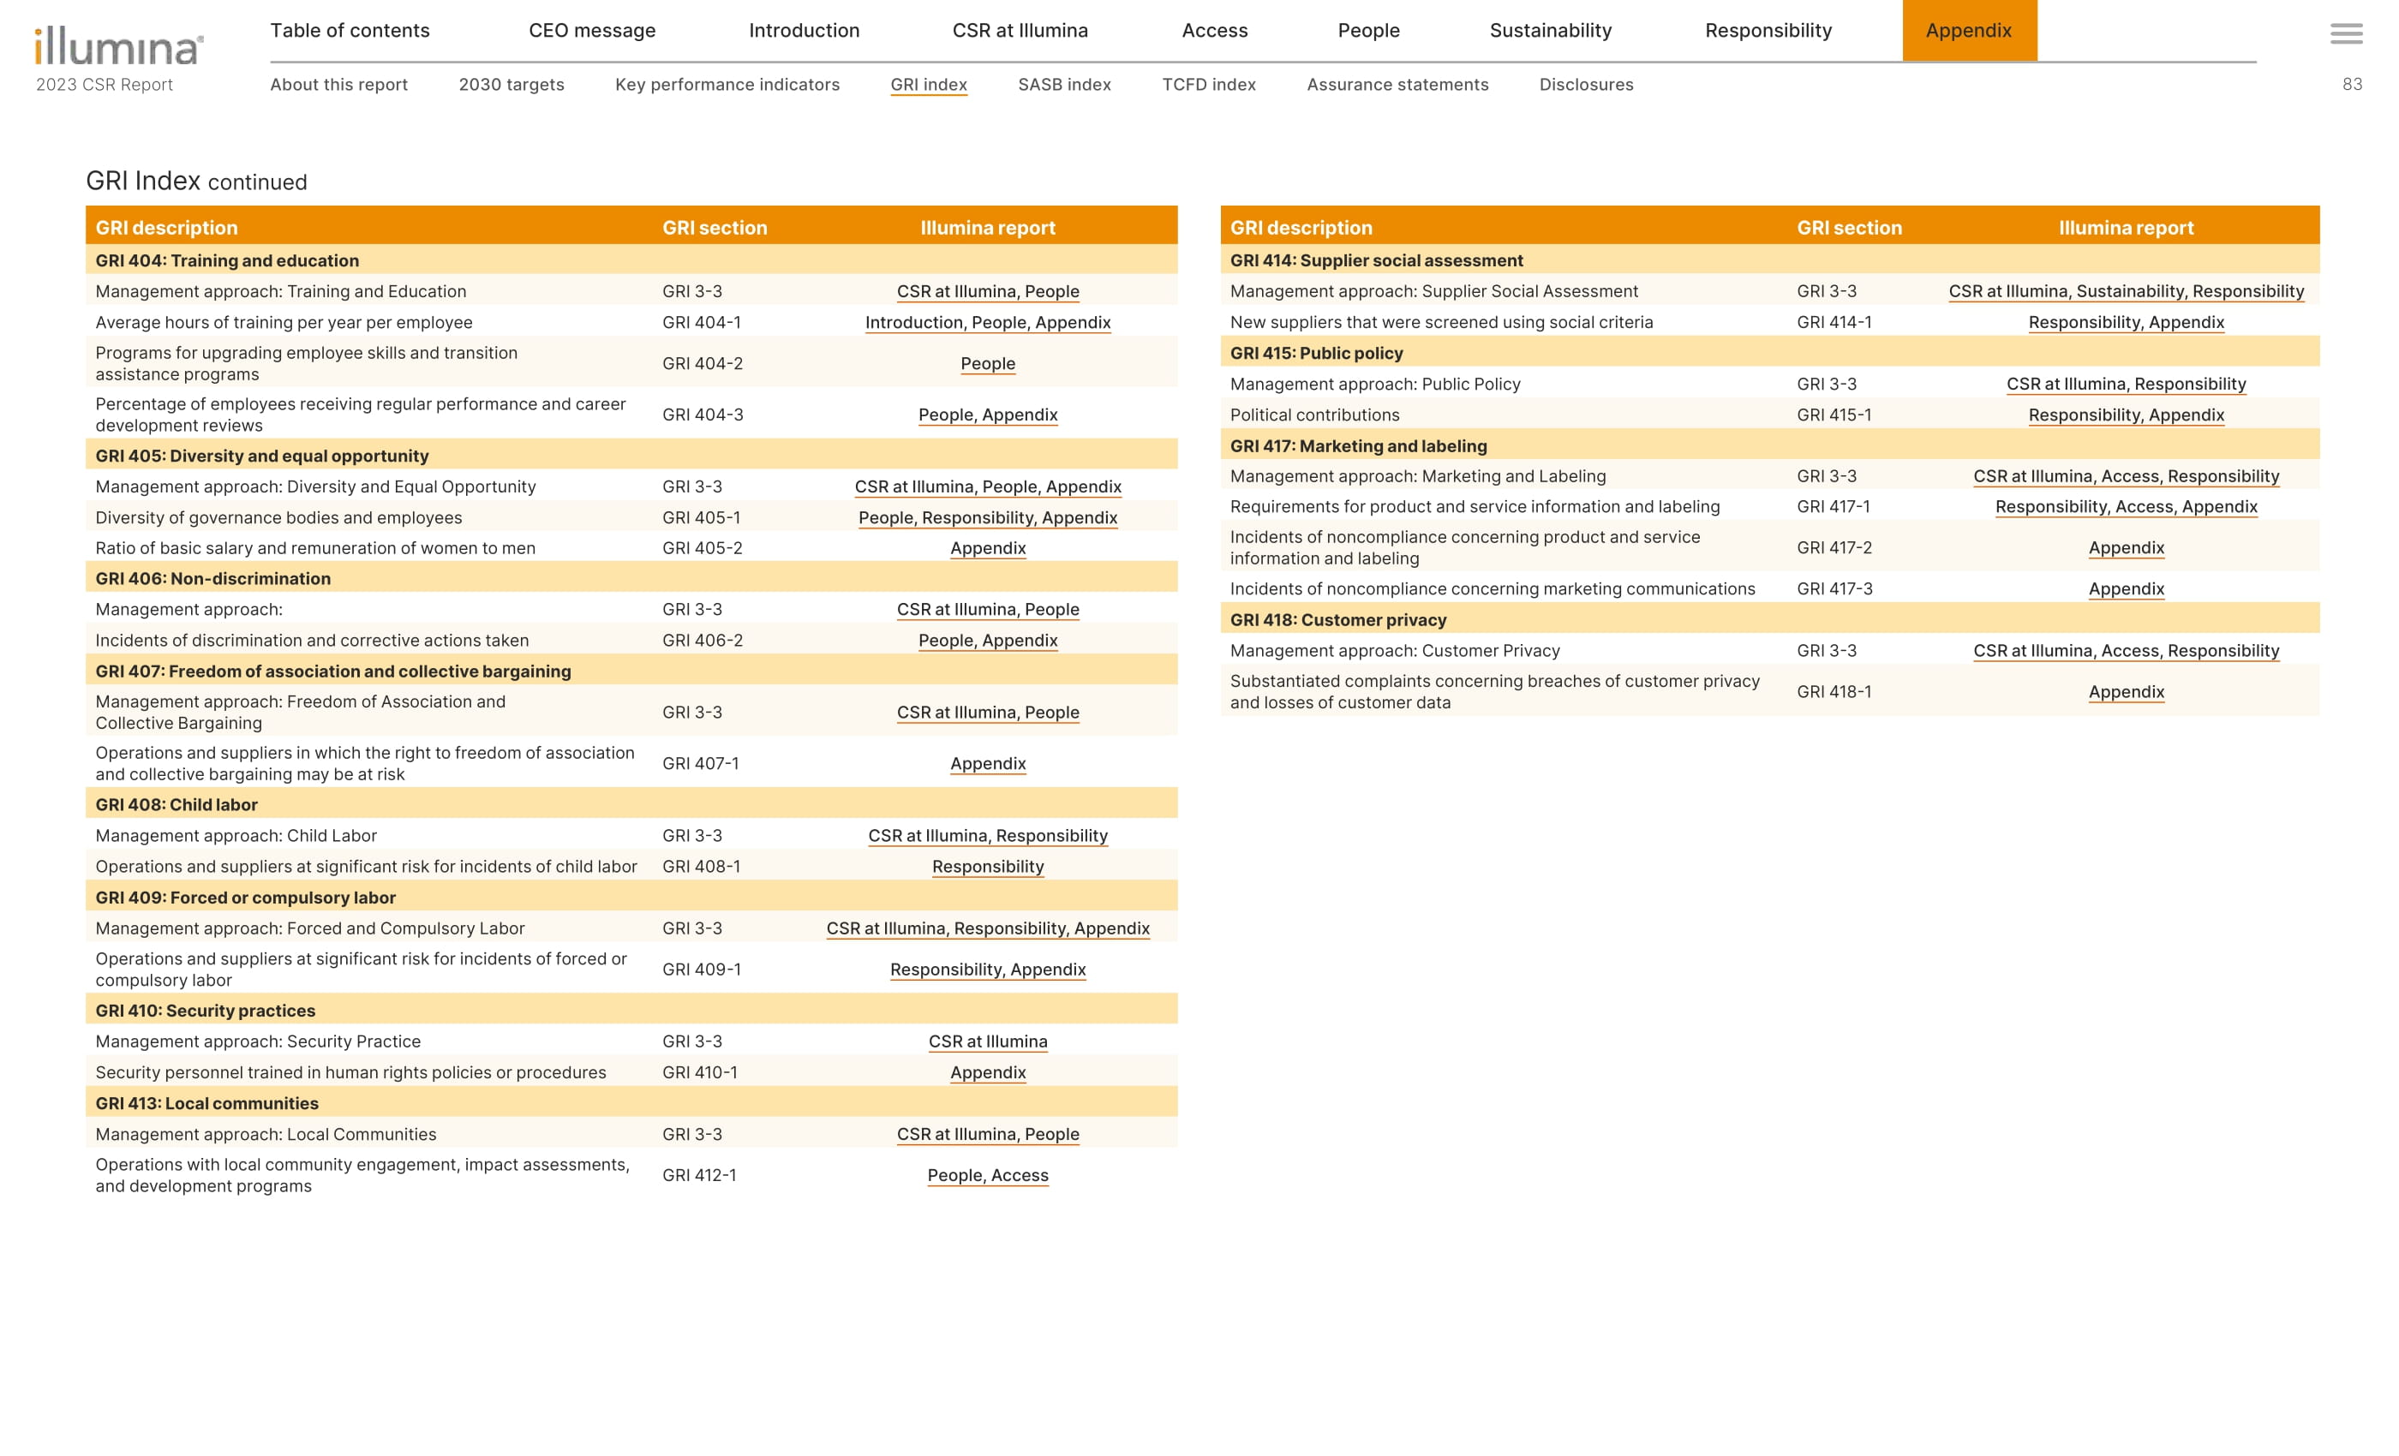The image size is (2399, 1456).
Task: Go to 2030 targets page
Action: coord(512,85)
